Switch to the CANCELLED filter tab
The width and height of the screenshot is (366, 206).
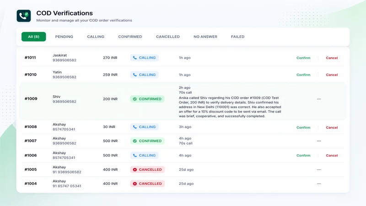pos(168,37)
